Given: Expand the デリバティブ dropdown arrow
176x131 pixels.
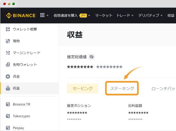Looking at the screenshot, I should (x=162, y=15).
